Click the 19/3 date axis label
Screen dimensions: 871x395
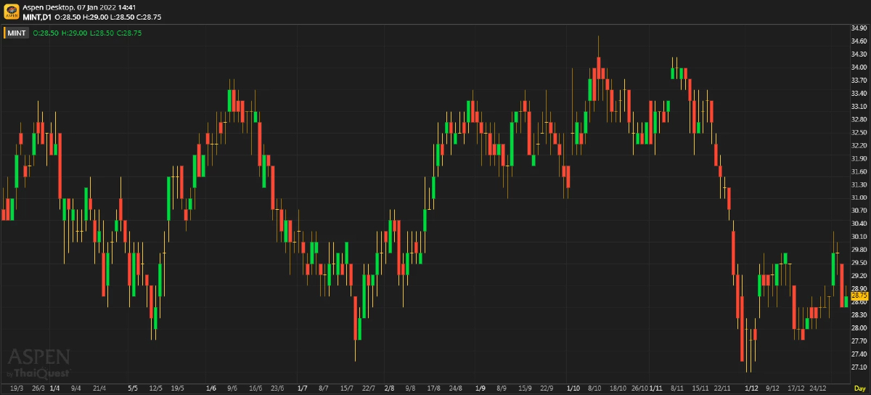click(16, 388)
